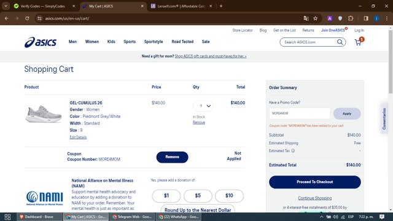
Task: Open the shopping cart icon
Action: [x=359, y=42]
